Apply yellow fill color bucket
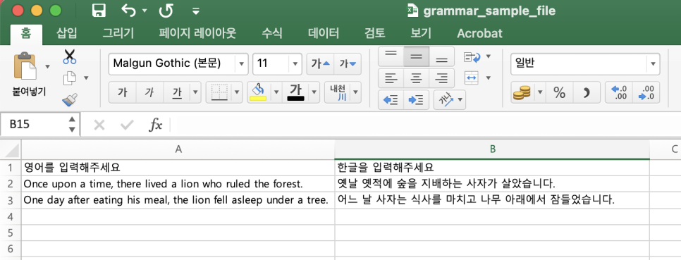The width and height of the screenshot is (681, 260). tap(259, 92)
